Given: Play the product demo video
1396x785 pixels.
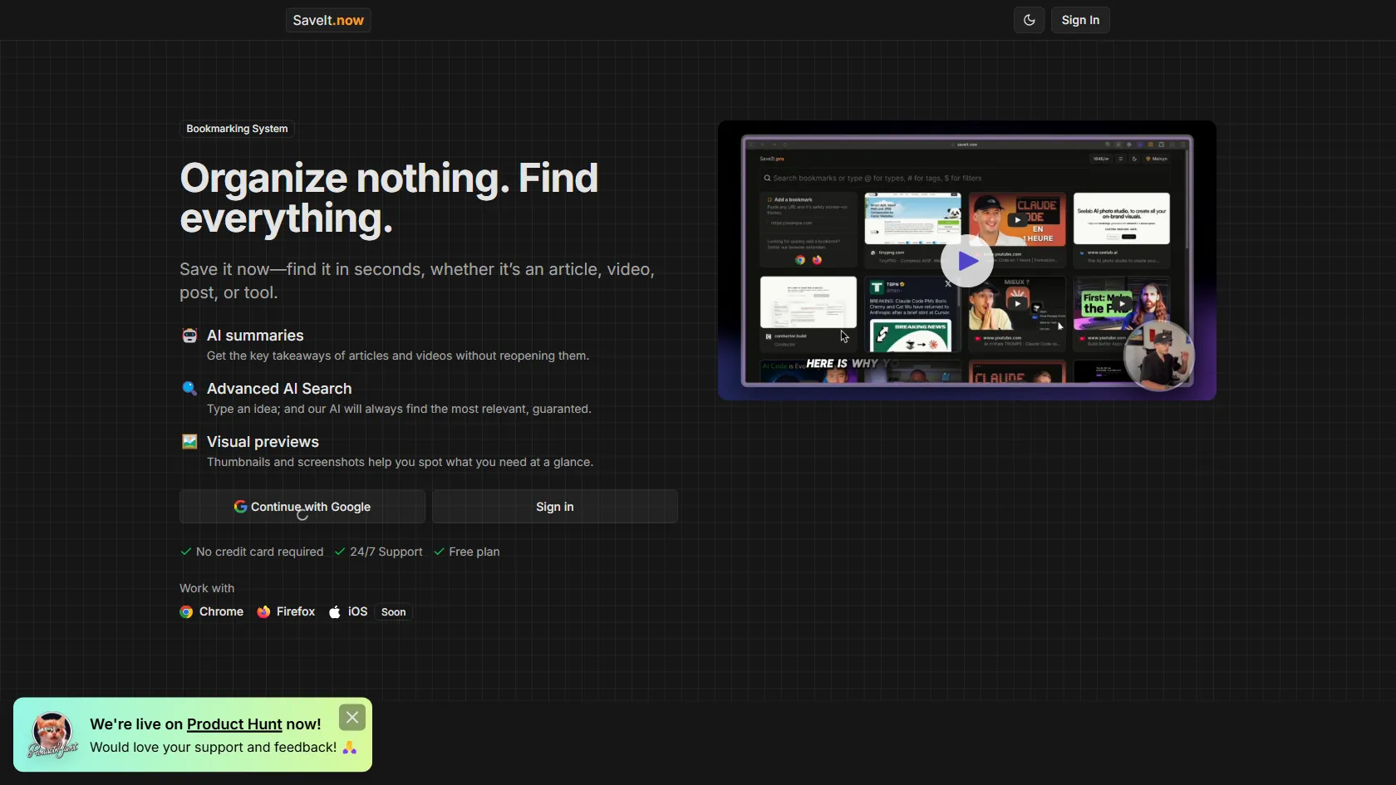Looking at the screenshot, I should (x=966, y=261).
